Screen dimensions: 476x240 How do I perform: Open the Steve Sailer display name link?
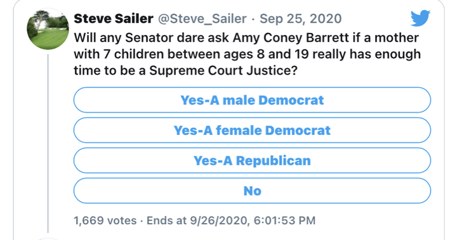pyautogui.click(x=114, y=19)
